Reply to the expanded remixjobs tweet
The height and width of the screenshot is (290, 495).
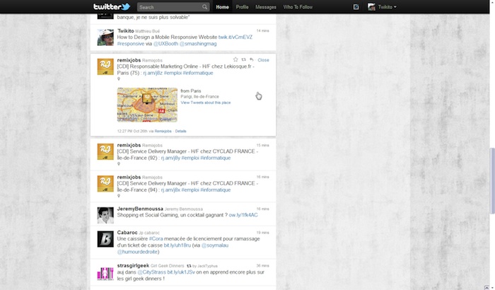[252, 59]
